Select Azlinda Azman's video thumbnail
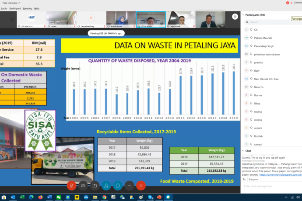This screenshot has width=302, height=201. (121, 19)
